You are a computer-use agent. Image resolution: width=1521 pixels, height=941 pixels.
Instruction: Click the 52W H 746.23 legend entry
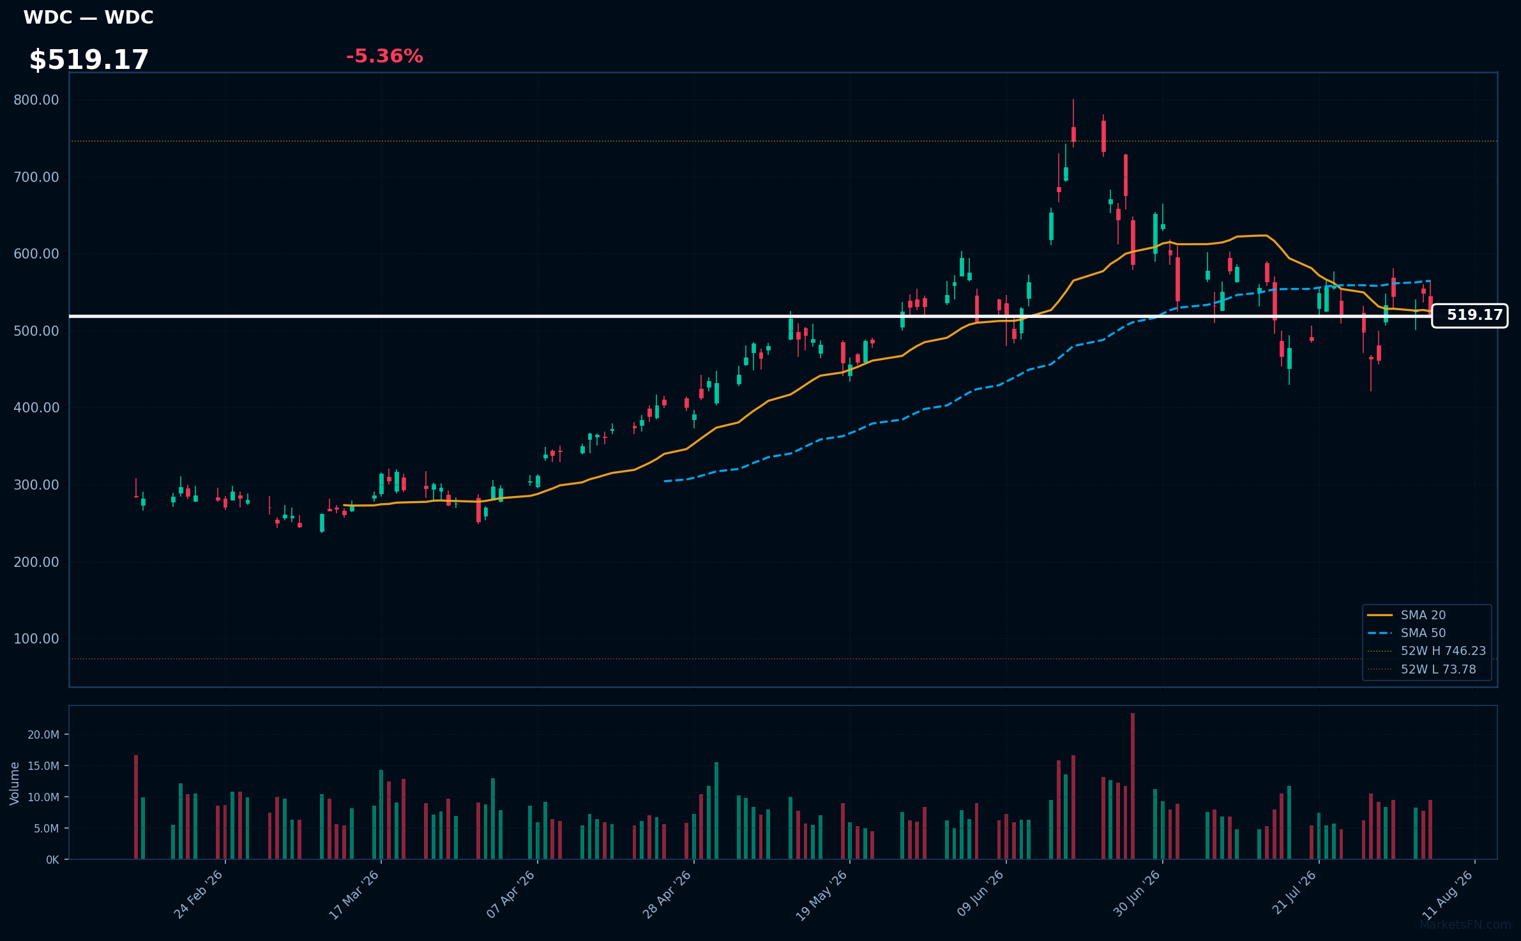click(1426, 651)
